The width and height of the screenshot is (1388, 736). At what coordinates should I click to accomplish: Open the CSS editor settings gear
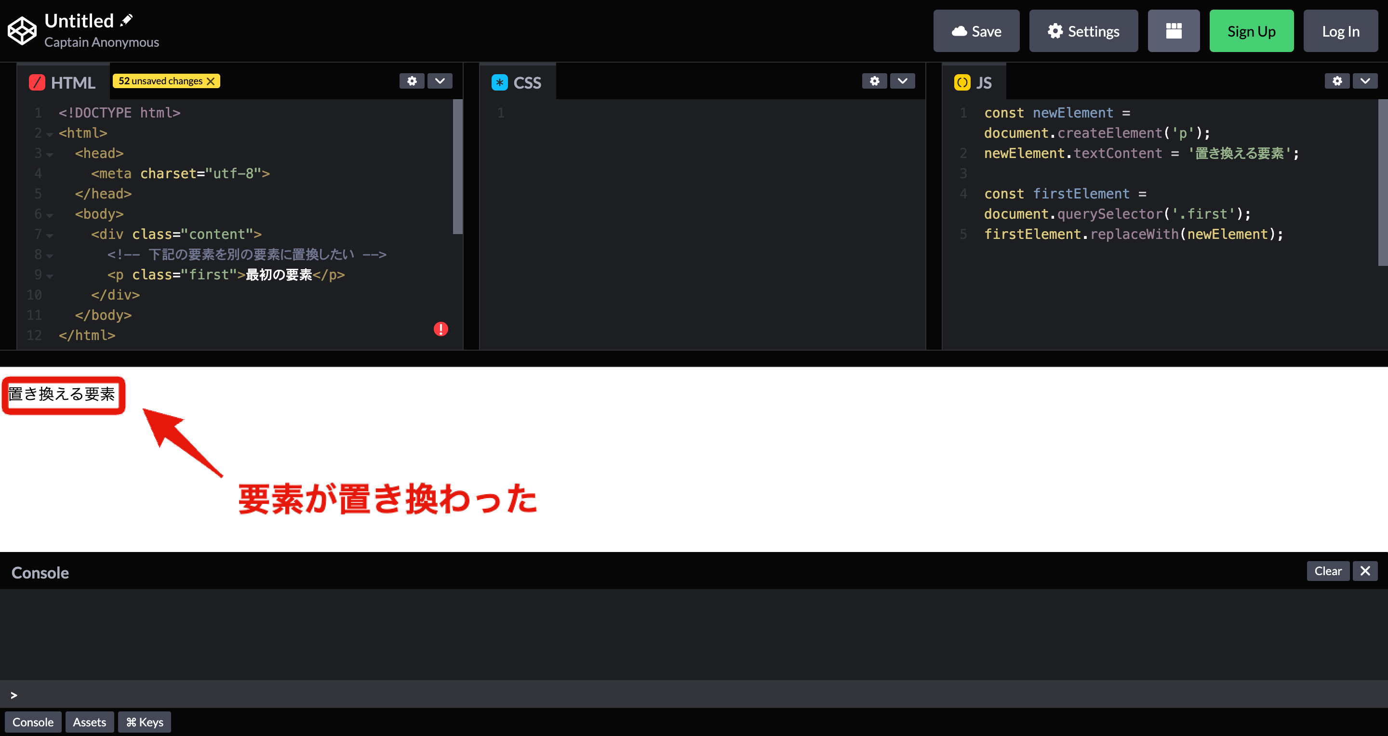[874, 81]
